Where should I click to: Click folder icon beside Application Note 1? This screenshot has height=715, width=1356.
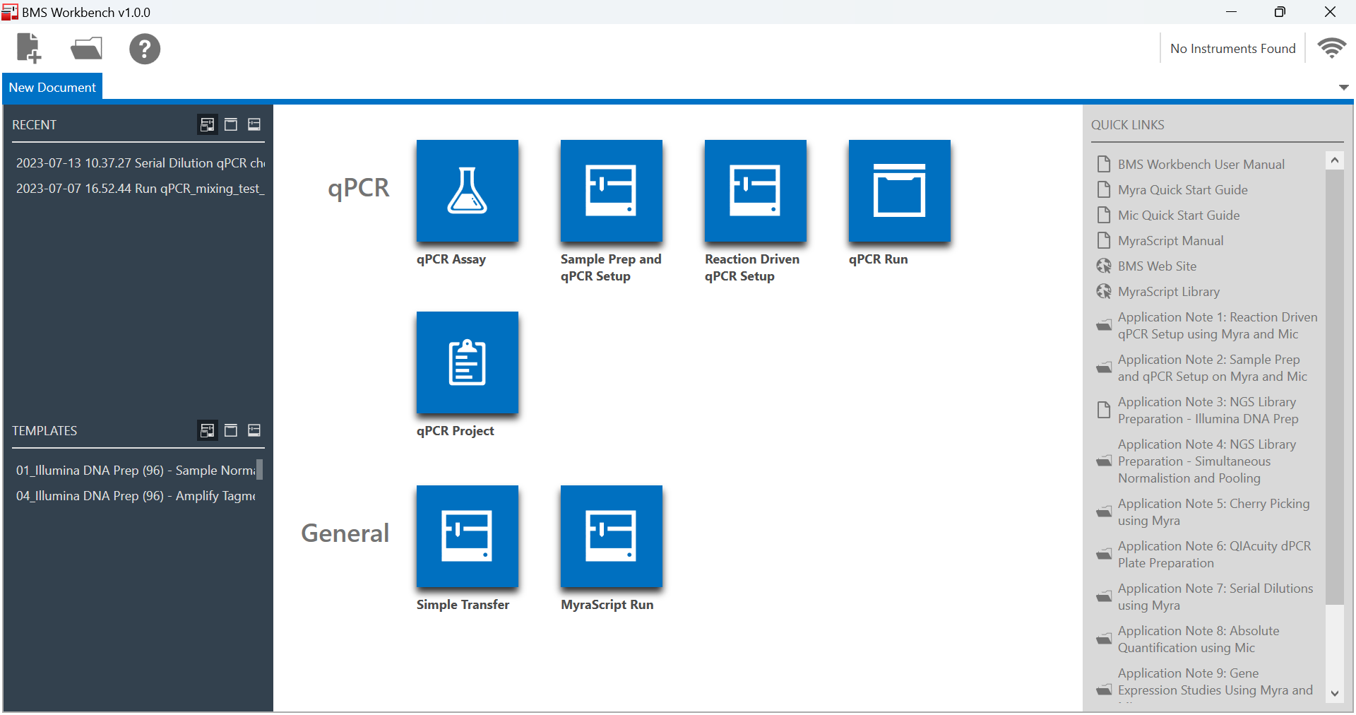click(x=1104, y=326)
